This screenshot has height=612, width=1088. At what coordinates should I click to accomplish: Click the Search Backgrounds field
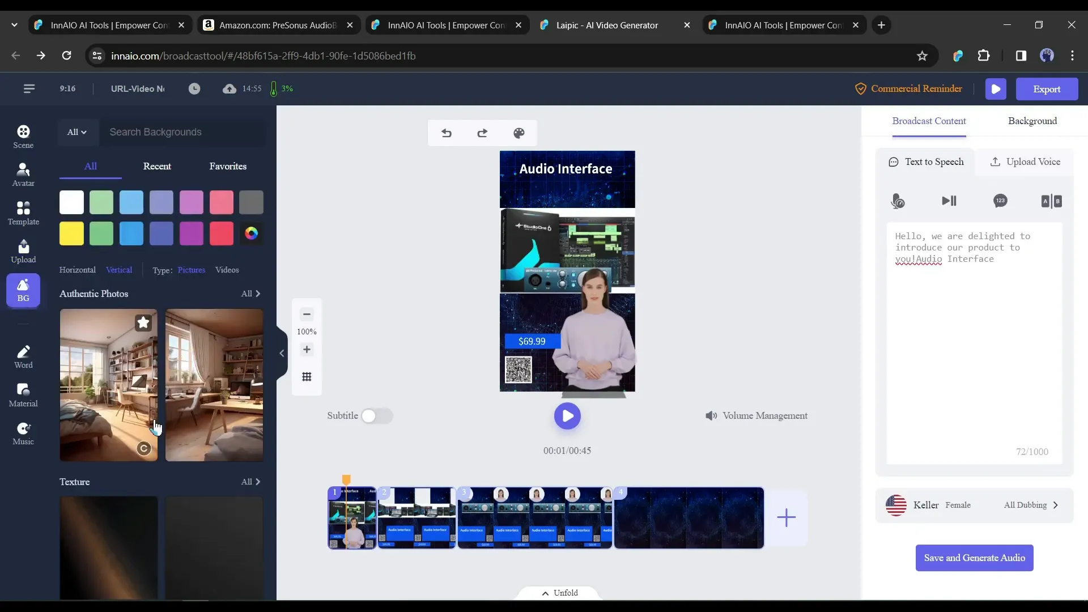coord(182,132)
